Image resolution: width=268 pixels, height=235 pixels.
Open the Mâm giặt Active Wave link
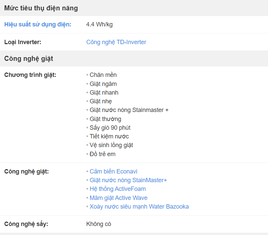click(x=119, y=198)
